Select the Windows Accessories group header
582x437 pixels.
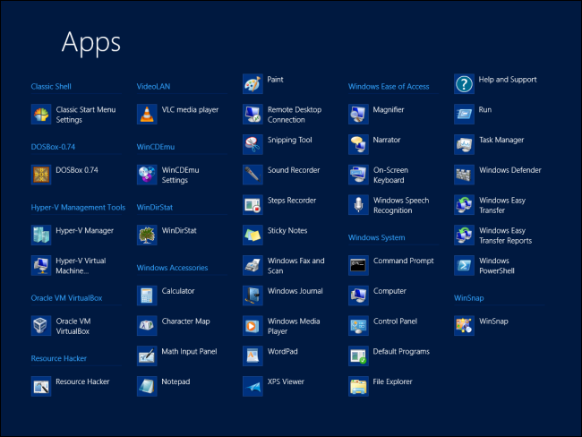tap(172, 268)
